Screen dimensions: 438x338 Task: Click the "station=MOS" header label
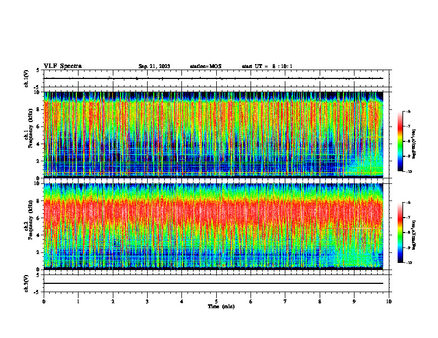tap(206, 66)
